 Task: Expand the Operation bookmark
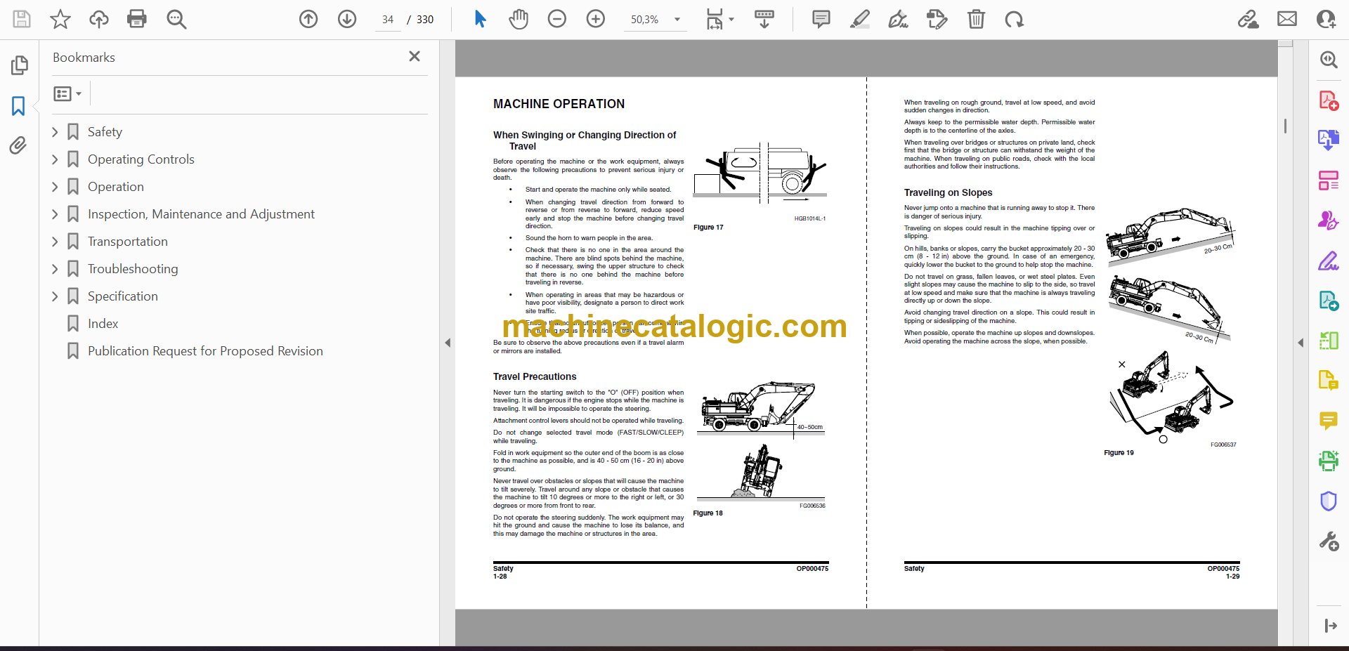click(55, 187)
